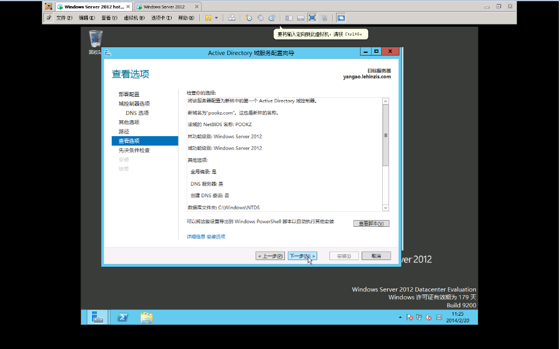Open the 查看 menu in VMware
Viewport: 560px width, 349px height.
(x=109, y=18)
